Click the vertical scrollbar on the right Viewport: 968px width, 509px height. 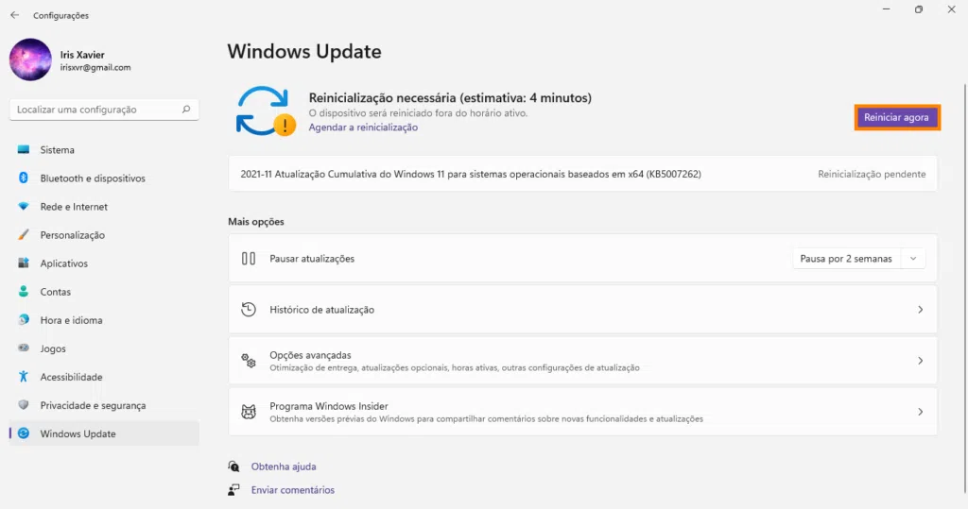coord(964,288)
